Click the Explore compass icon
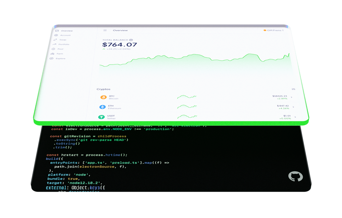The height and width of the screenshot is (218, 342). click(x=52, y=58)
